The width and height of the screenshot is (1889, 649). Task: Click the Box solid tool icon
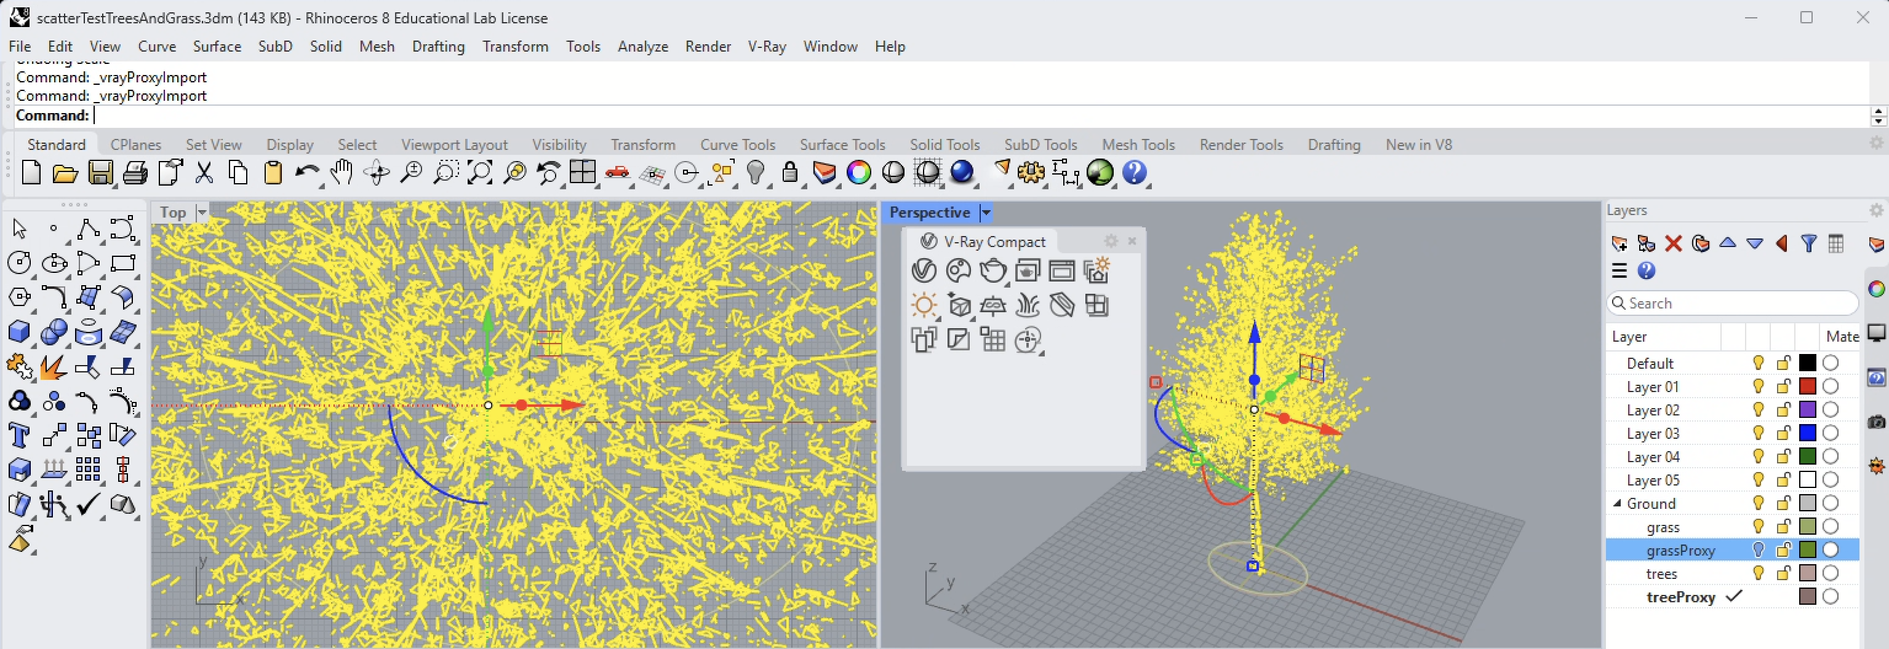(x=18, y=332)
